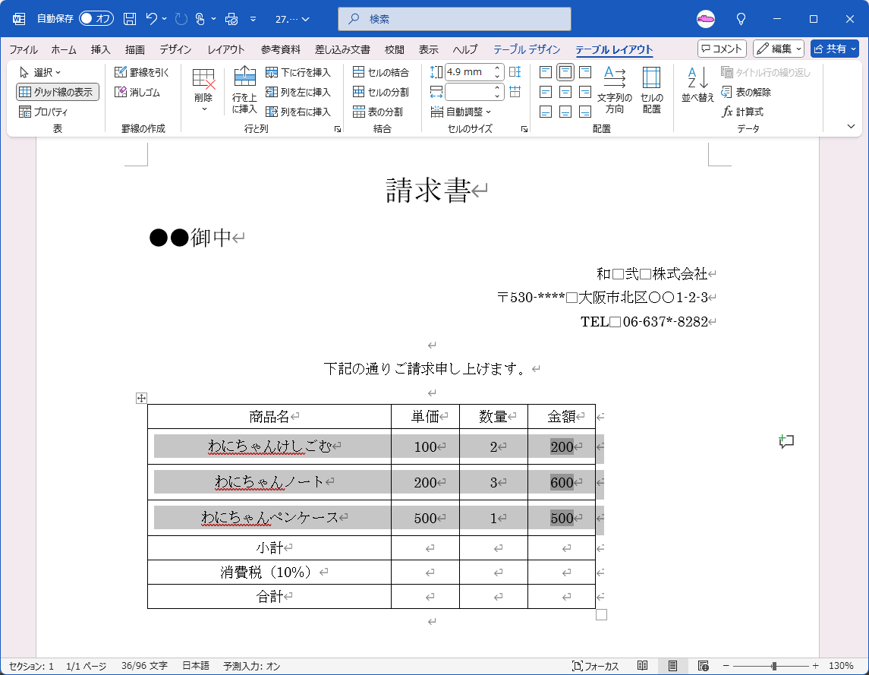Open the undo history dropdown arrow
The image size is (869, 675).
[165, 19]
